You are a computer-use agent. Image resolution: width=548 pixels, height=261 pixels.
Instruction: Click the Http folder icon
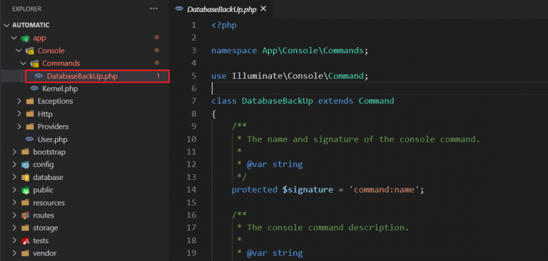(30, 114)
